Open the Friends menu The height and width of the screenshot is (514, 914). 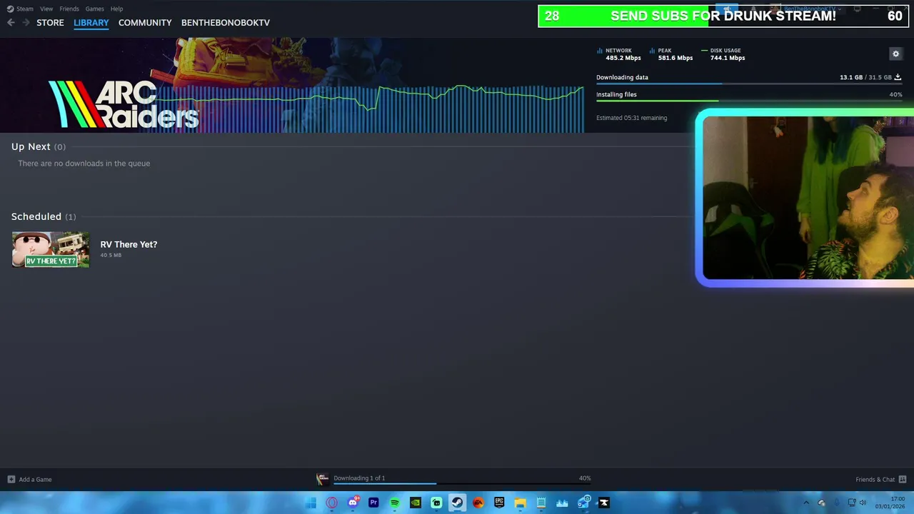click(x=69, y=9)
